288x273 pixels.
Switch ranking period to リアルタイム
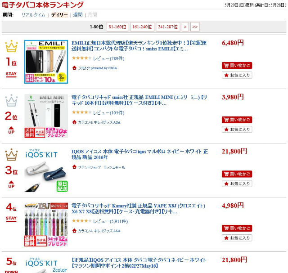click(33, 15)
